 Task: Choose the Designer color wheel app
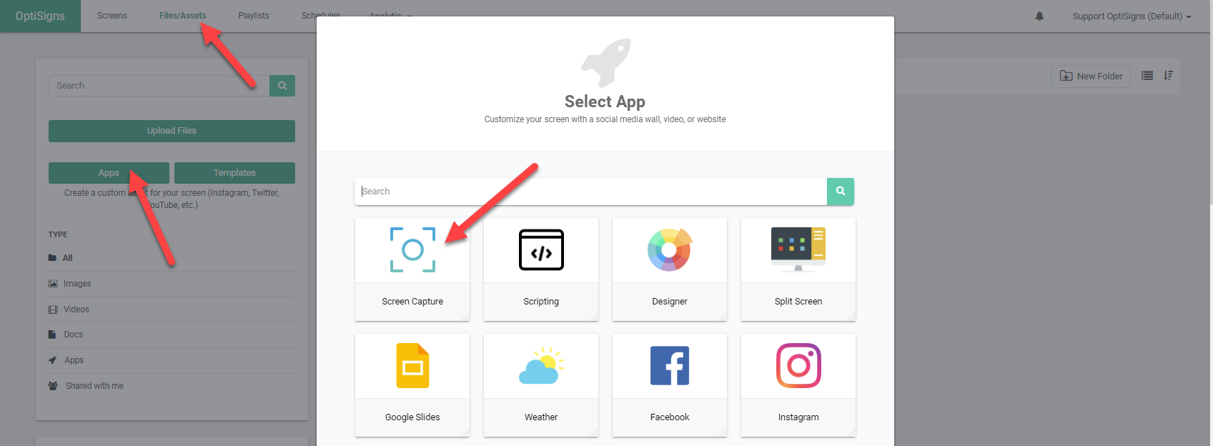[x=670, y=269]
